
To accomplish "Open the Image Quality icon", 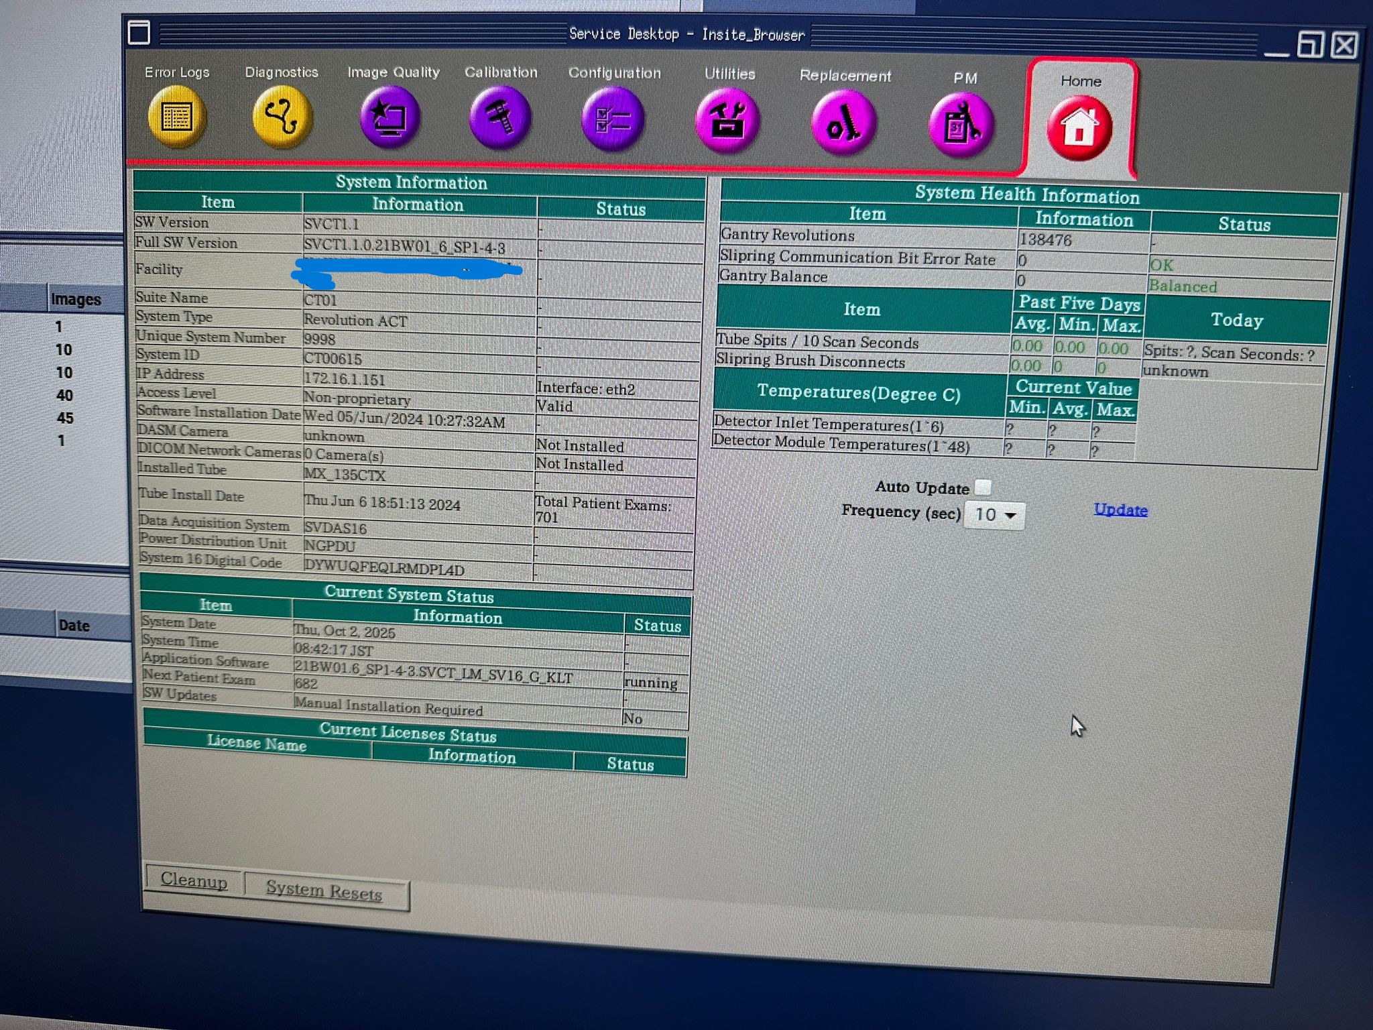I will coord(390,118).
